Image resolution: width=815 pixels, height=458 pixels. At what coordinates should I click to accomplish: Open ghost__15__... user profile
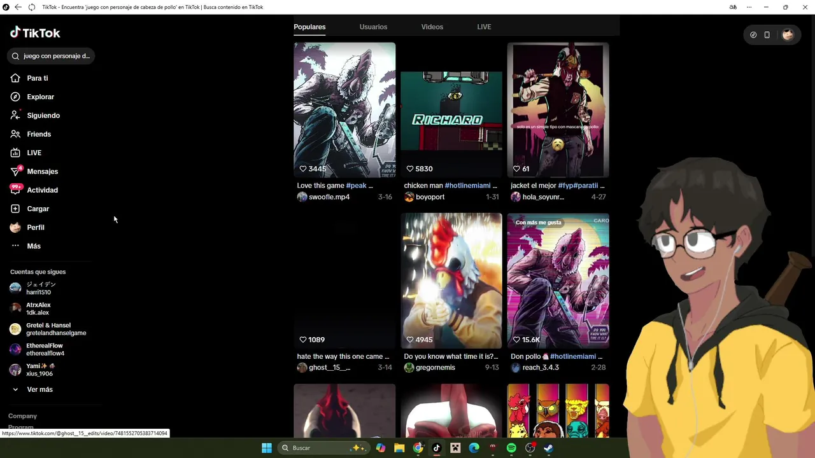point(329,368)
